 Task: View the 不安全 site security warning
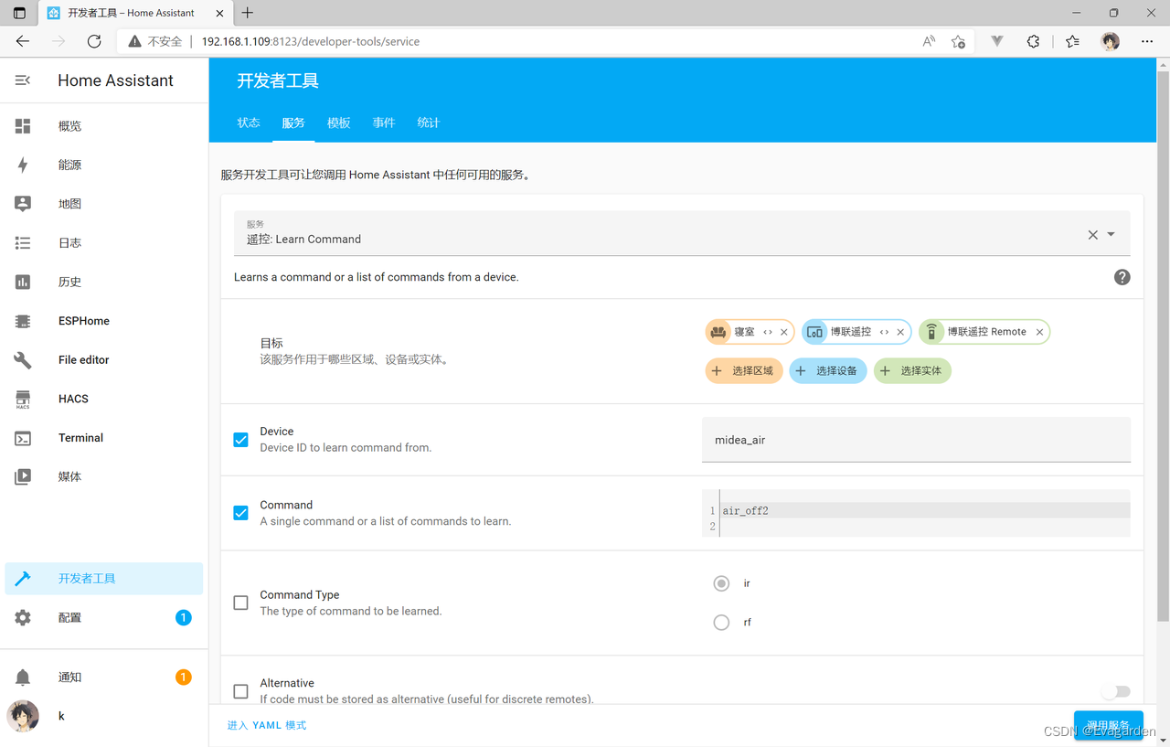pos(154,41)
